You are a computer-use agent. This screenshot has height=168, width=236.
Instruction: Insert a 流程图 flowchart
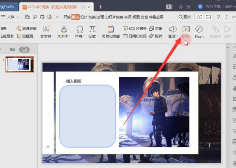pos(25,36)
